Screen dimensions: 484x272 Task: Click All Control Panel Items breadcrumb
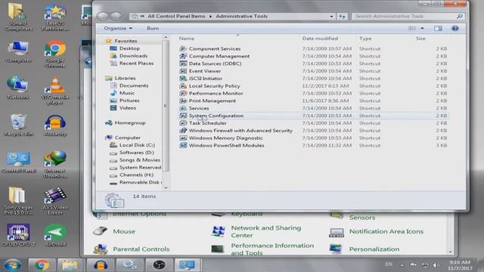pyautogui.click(x=176, y=17)
